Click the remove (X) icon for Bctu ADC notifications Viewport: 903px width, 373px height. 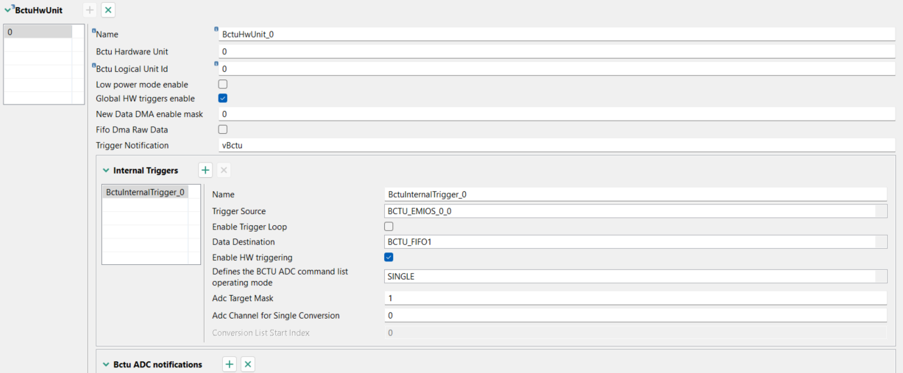[248, 364]
